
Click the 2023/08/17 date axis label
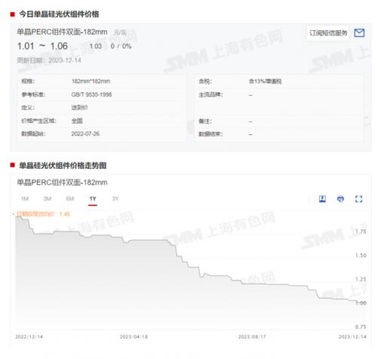252,336
